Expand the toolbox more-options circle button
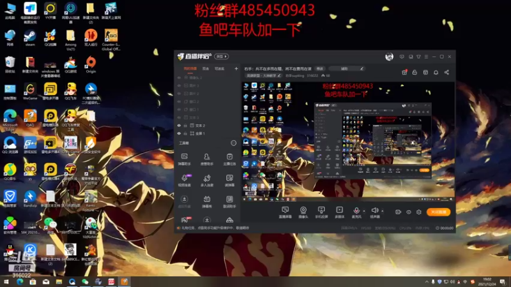Screen dimensions: 511x287 (x=233, y=143)
